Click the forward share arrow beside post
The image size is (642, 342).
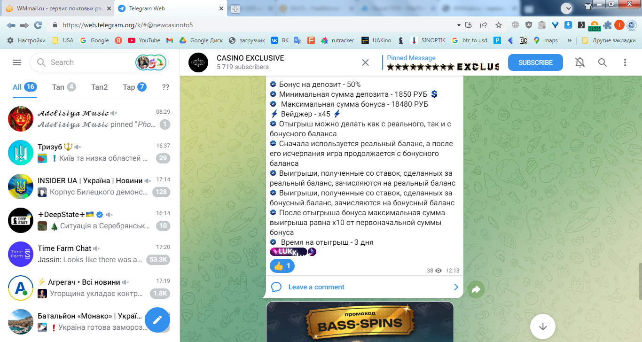pos(476,290)
